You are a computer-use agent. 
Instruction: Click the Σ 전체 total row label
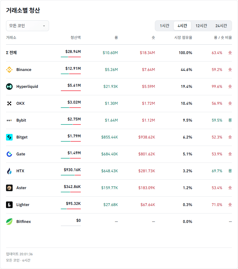click(x=11, y=53)
